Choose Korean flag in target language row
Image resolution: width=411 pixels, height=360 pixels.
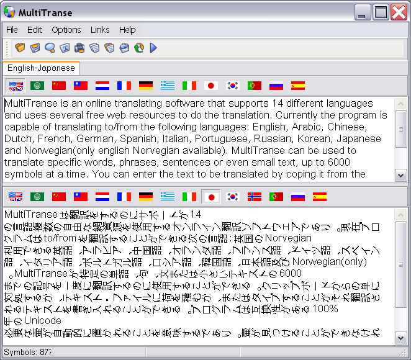pyautogui.click(x=232, y=197)
